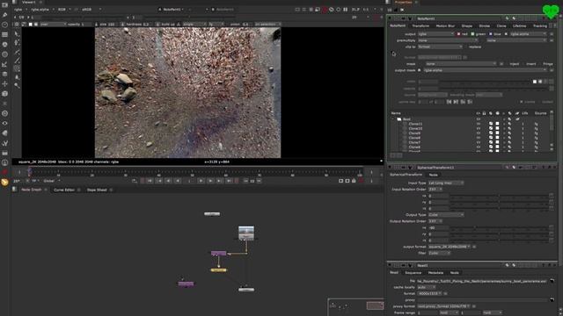Switch to the Dope Sheet tab

tap(97, 190)
